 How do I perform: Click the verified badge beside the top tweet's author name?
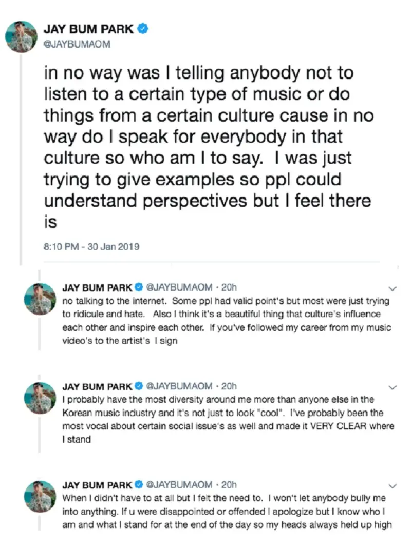click(x=145, y=30)
